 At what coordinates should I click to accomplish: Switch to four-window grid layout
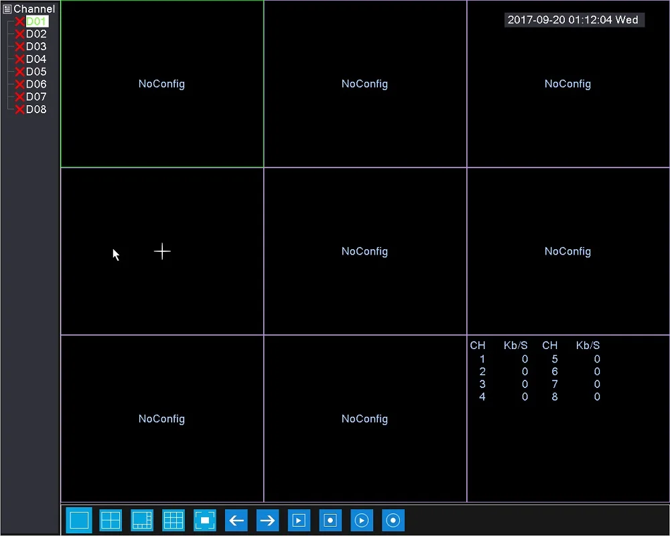[x=111, y=520]
